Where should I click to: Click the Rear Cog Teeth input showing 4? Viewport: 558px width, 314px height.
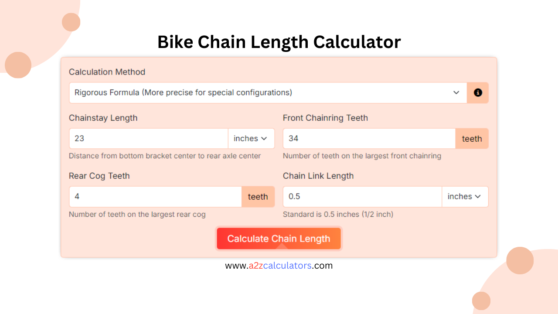point(155,196)
